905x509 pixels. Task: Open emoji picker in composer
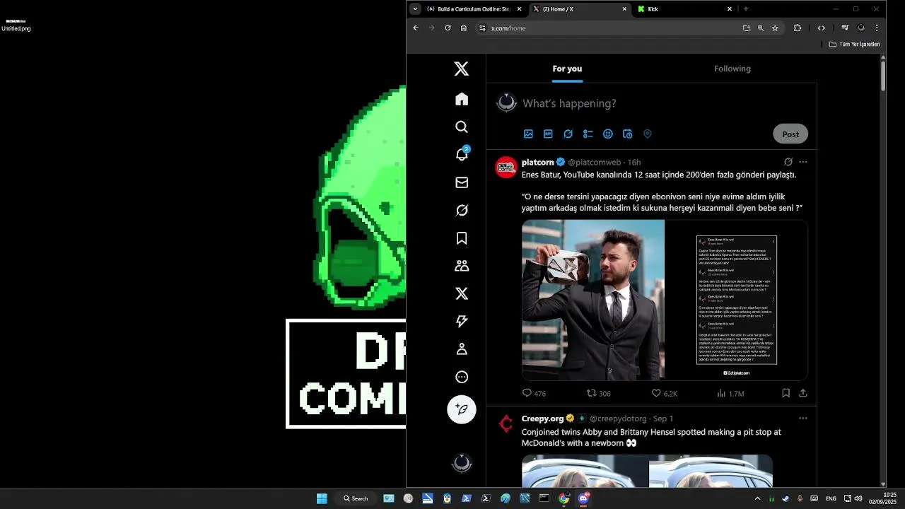(x=607, y=134)
